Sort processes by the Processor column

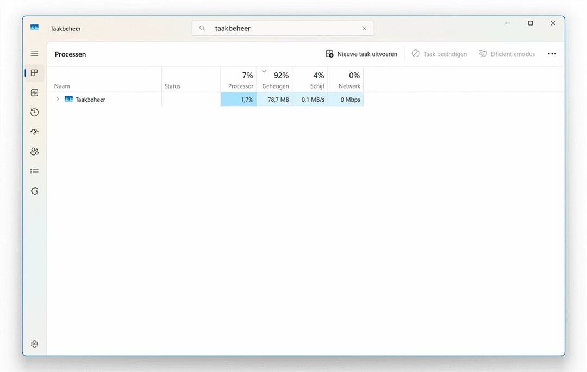point(240,80)
